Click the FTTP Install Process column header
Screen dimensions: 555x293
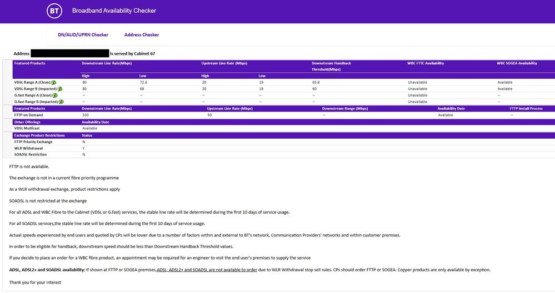pos(526,108)
